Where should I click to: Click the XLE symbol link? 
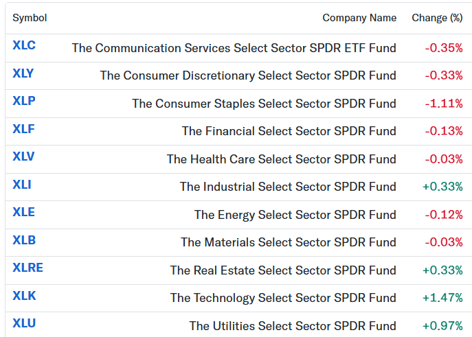pos(23,212)
